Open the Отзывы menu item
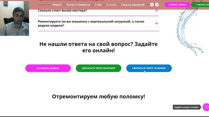The image size is (209, 117). click(x=111, y=5)
